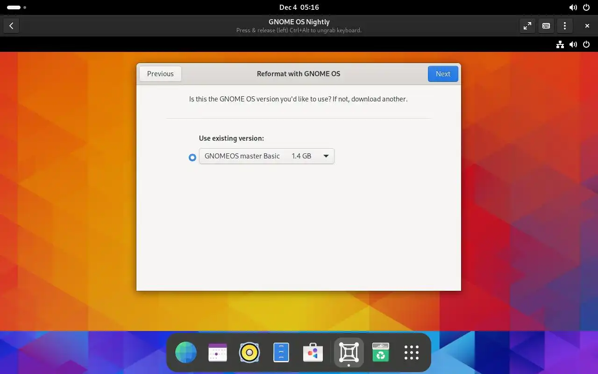This screenshot has height=374, width=598.
Task: Open the Files app in dock
Action: 281,352
